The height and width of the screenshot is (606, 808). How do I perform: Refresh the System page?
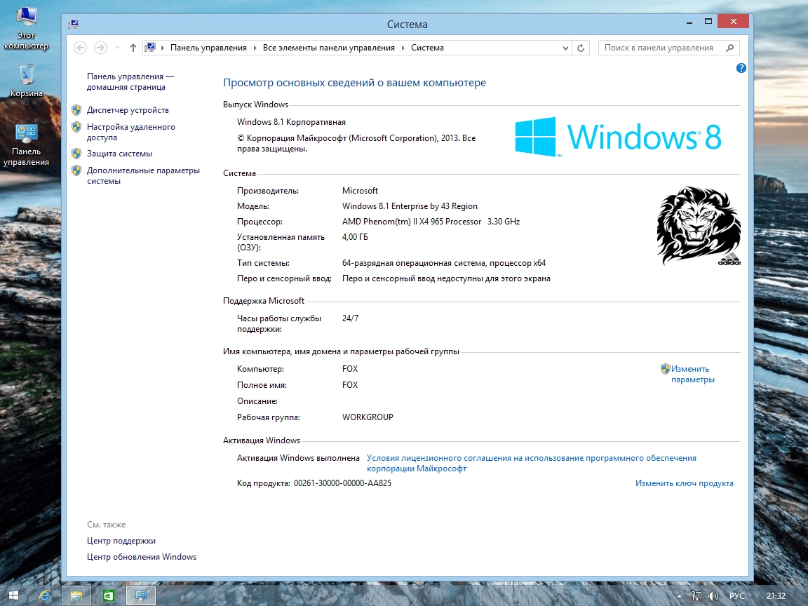coord(581,48)
